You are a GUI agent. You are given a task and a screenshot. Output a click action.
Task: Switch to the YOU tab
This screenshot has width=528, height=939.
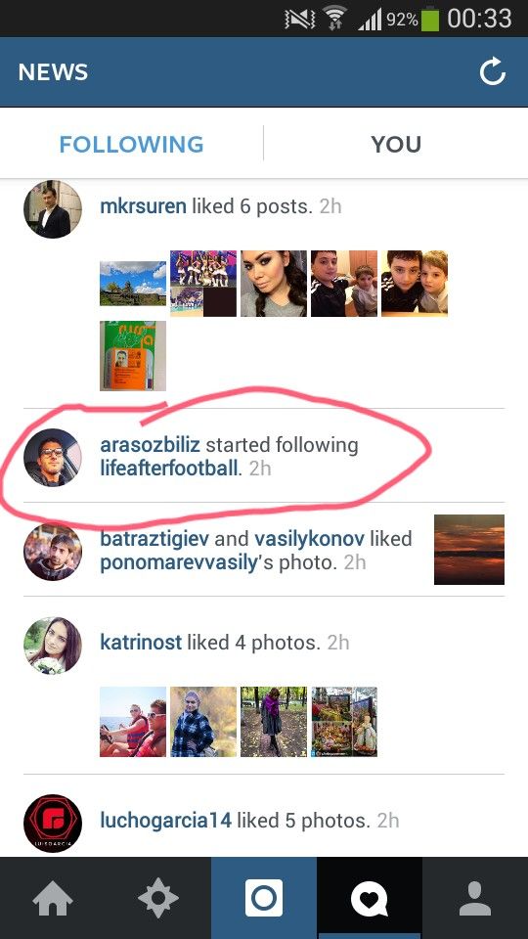click(396, 144)
